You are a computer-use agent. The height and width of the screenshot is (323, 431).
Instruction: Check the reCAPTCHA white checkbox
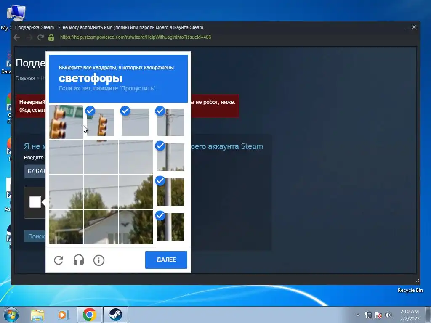click(35, 202)
